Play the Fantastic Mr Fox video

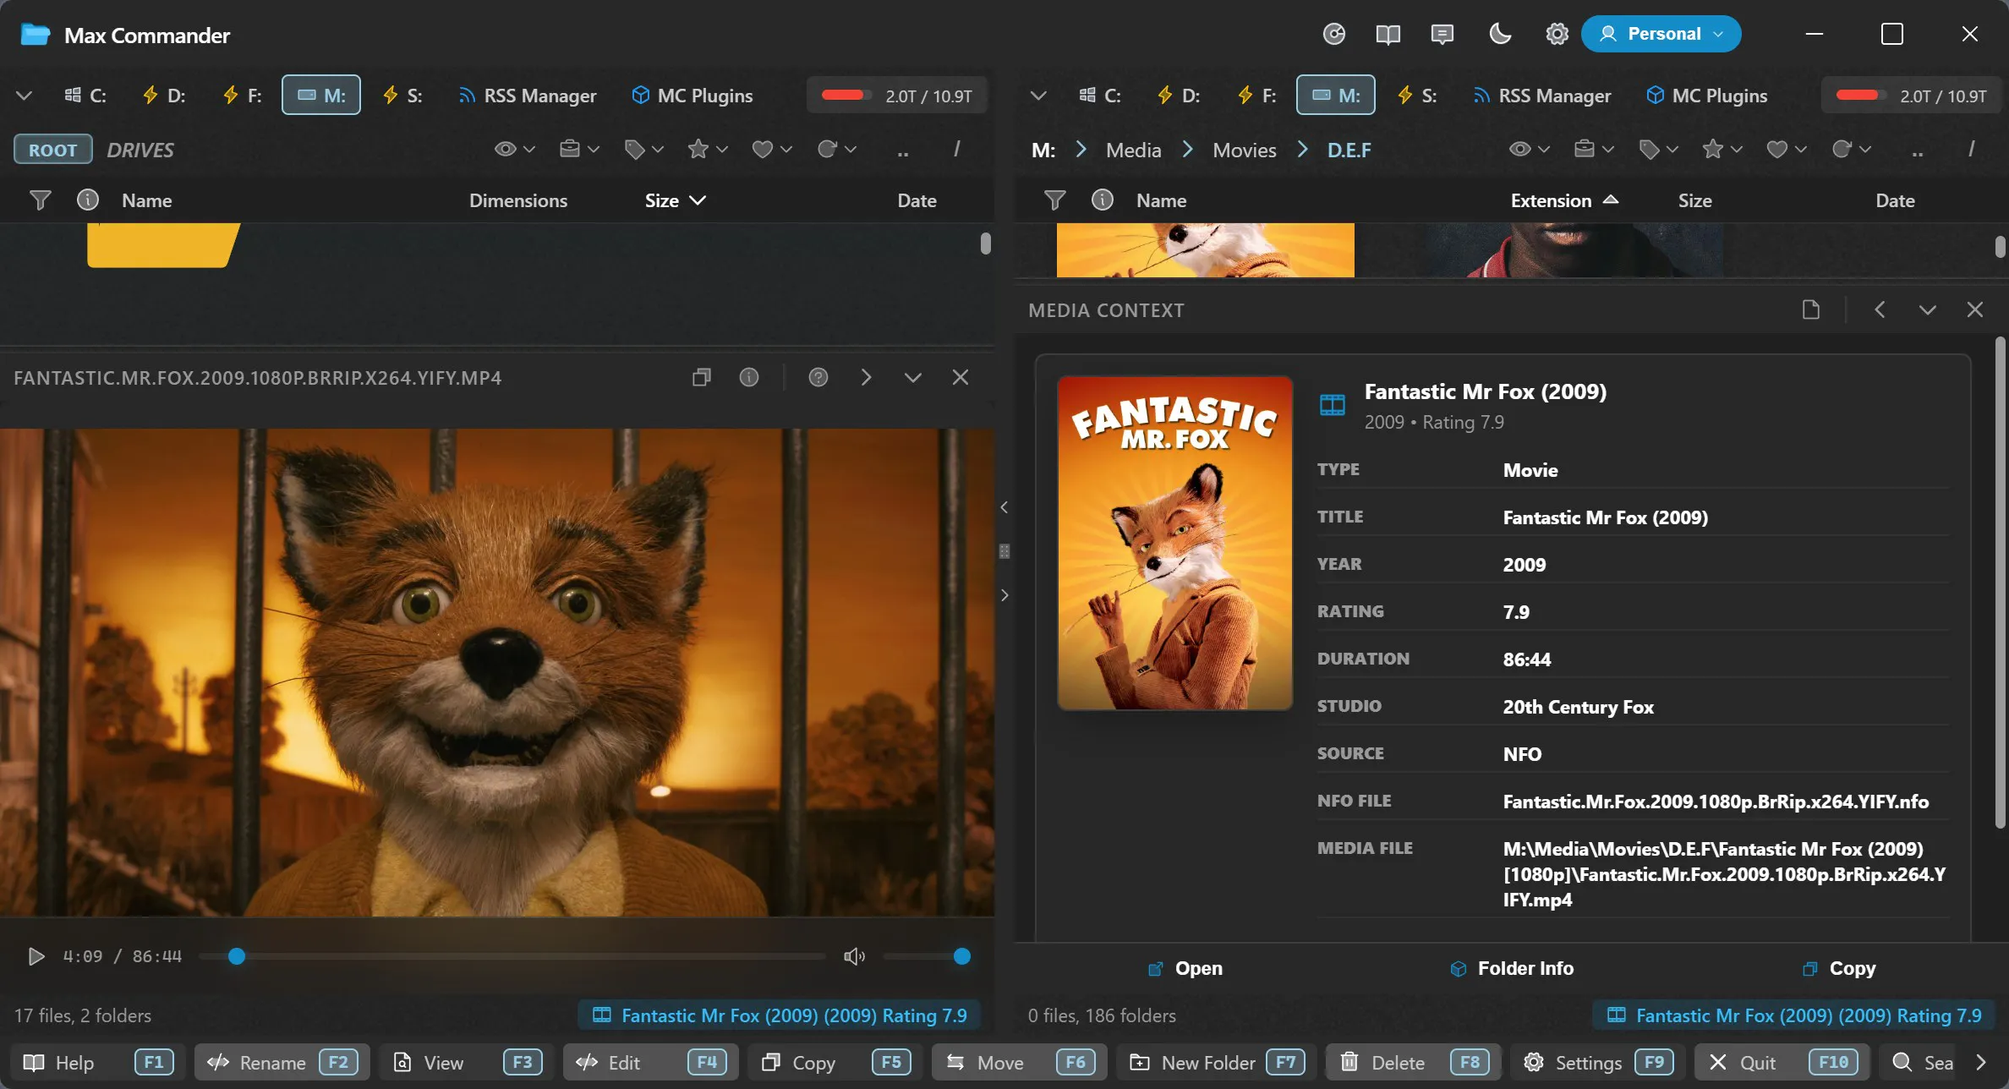pyautogui.click(x=36, y=956)
